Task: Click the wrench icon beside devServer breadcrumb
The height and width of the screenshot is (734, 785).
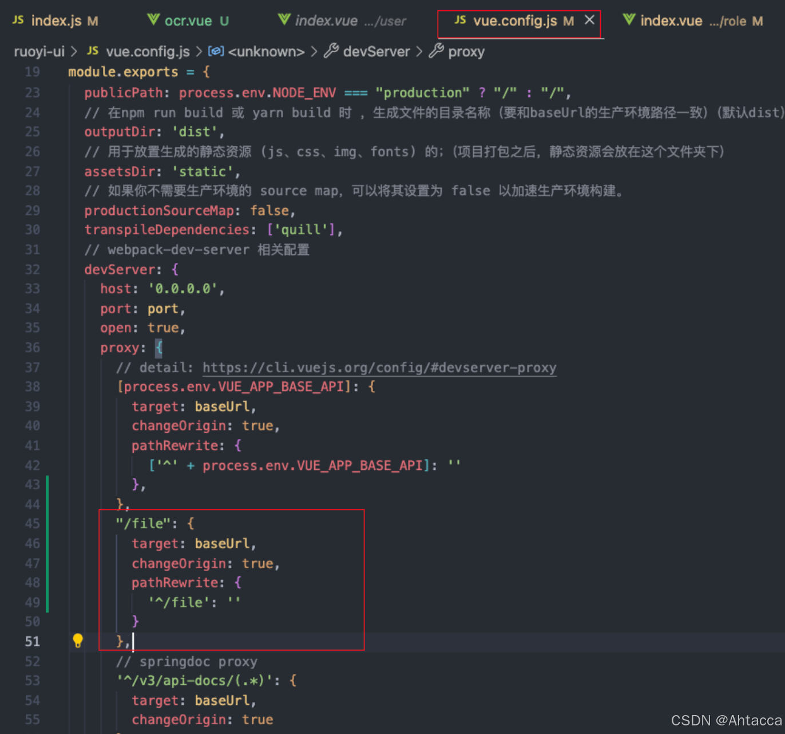Action: (x=331, y=51)
